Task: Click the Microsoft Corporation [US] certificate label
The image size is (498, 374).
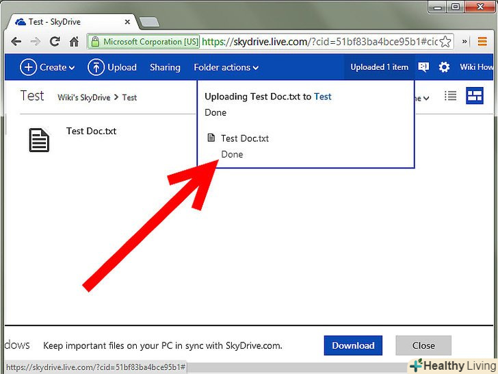Action: (x=150, y=42)
